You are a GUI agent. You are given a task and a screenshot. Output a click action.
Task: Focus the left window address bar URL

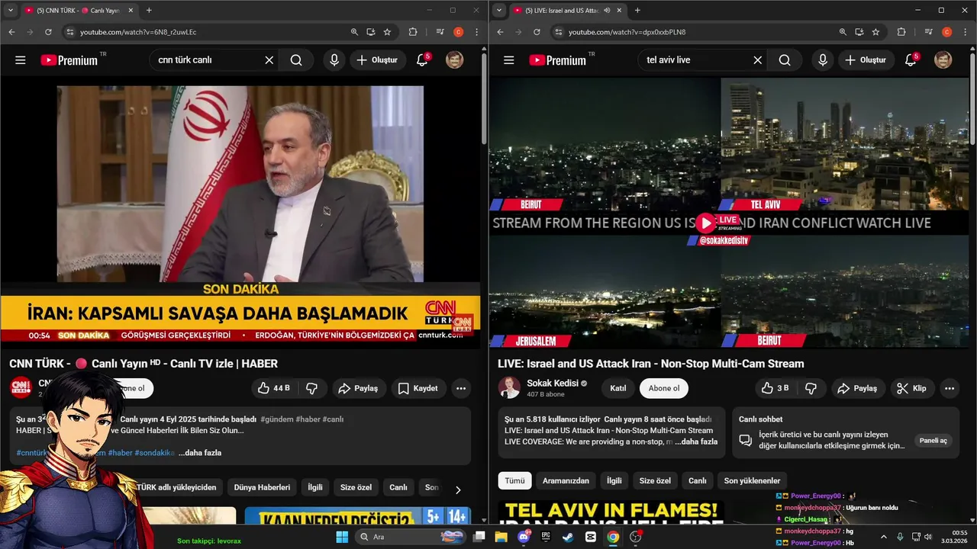coord(138,32)
